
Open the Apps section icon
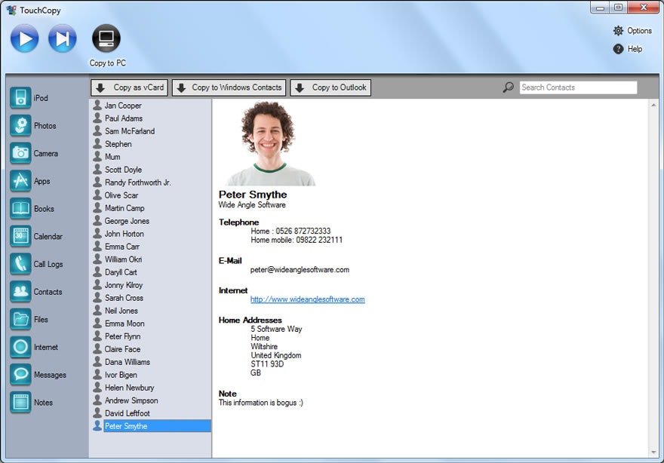coord(20,181)
